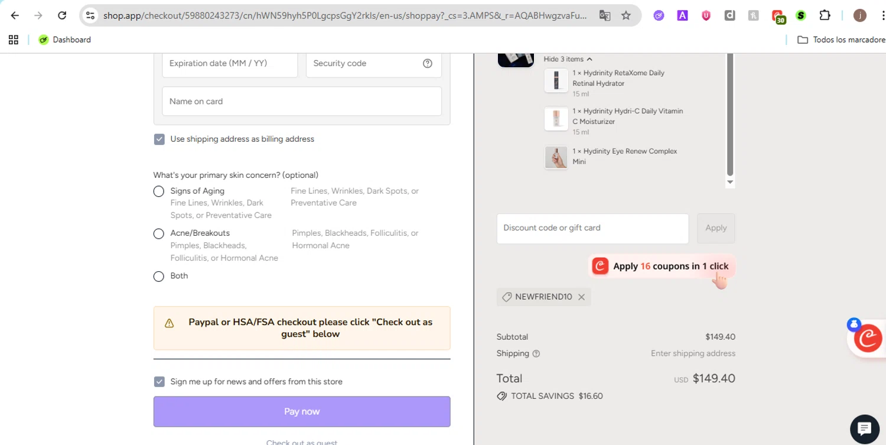Open the purple swirl extension icon

(x=659, y=16)
